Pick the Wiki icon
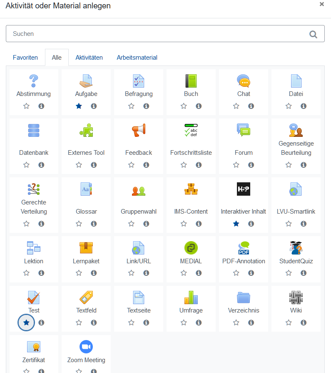The height and width of the screenshot is (373, 331). (296, 297)
